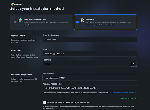Viewport: 150px width, 110px height.
Task: Click 'Select your installation method' heading
Action: pos(37,9)
